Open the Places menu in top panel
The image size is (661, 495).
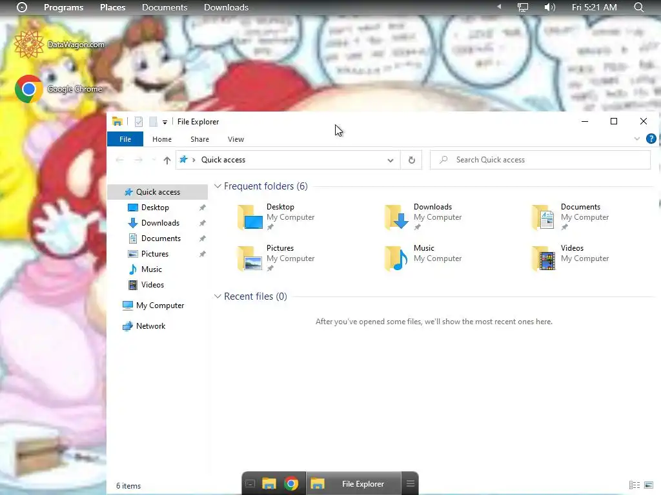pyautogui.click(x=112, y=7)
